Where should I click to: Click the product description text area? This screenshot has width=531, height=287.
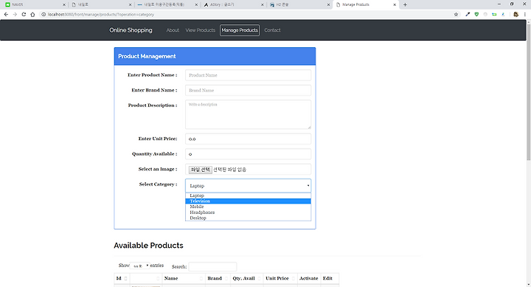tap(249, 114)
